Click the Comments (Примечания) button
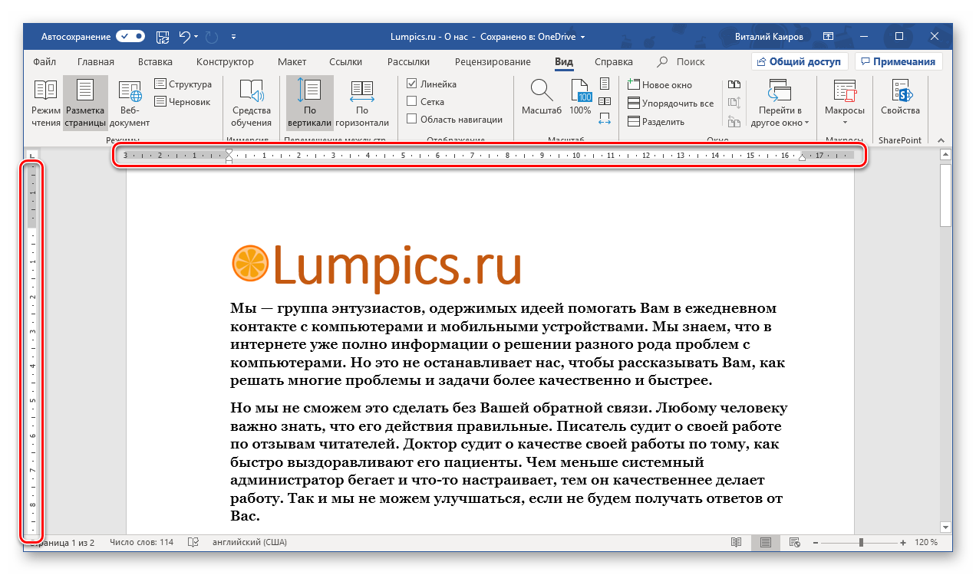The image size is (976, 575). coord(899,62)
